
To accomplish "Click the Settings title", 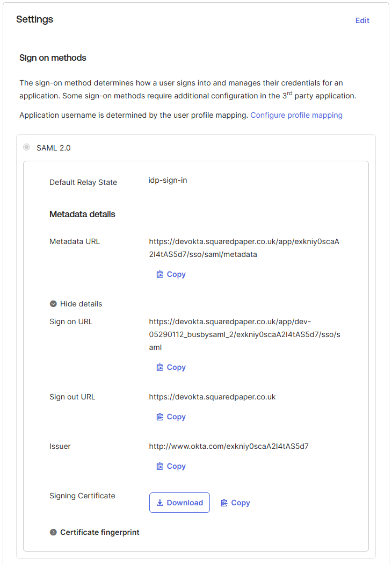I will (x=34, y=19).
